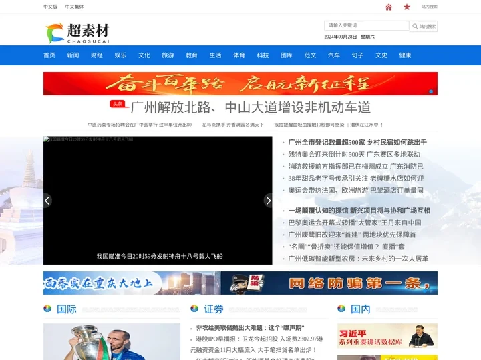Open the 句子 nav item
This screenshot has height=360, width=481.
click(357, 55)
